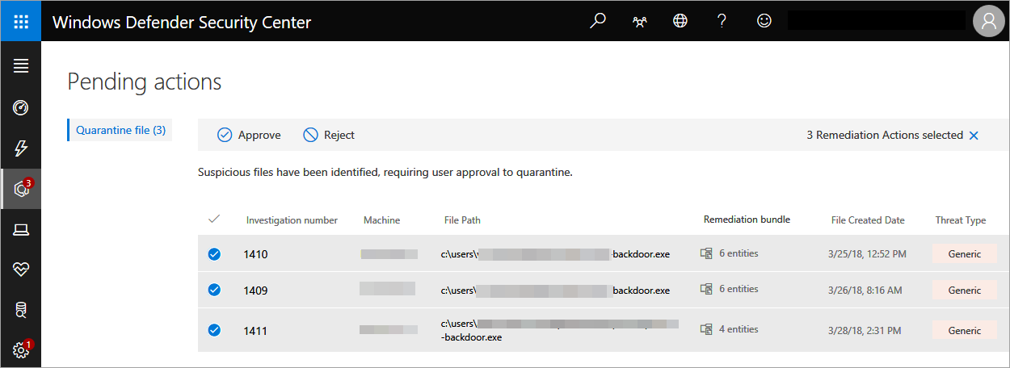Open the globe language icon
This screenshot has width=1010, height=368.
680,22
